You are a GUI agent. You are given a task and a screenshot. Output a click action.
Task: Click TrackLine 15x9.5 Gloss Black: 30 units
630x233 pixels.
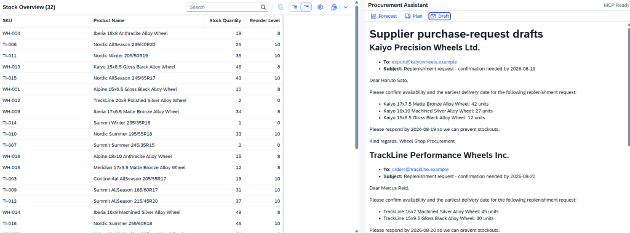click(438, 218)
